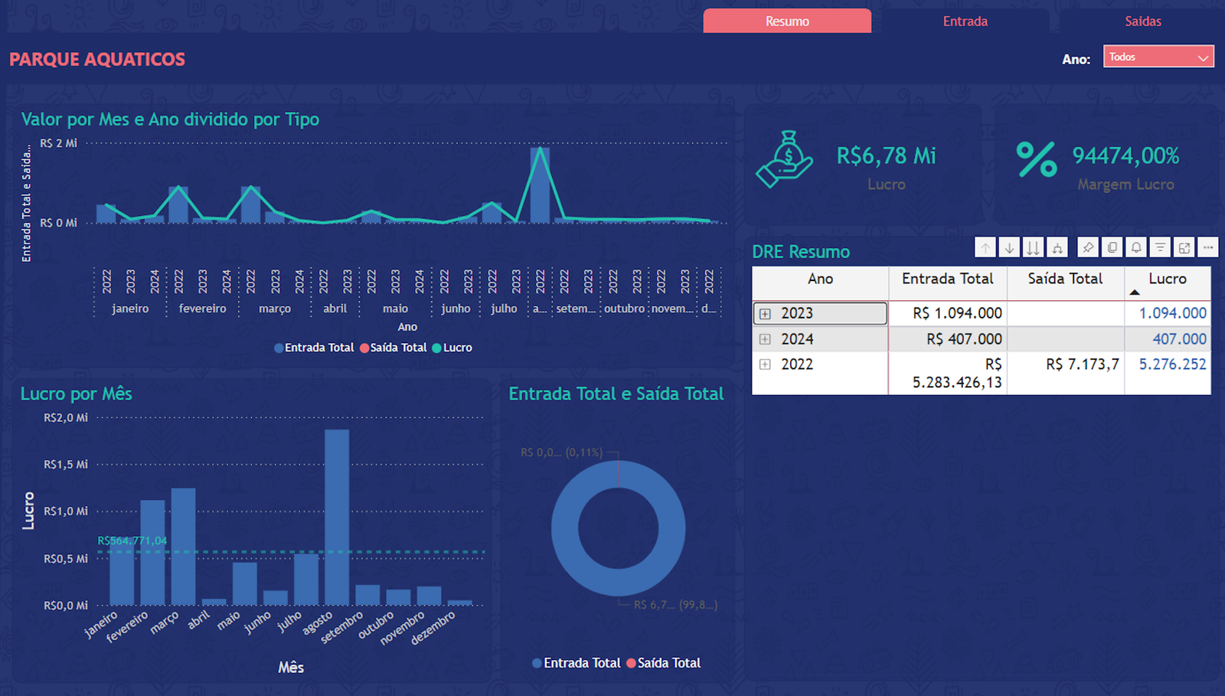Click the bell alerts icon above the table
1225x696 pixels.
tap(1136, 247)
